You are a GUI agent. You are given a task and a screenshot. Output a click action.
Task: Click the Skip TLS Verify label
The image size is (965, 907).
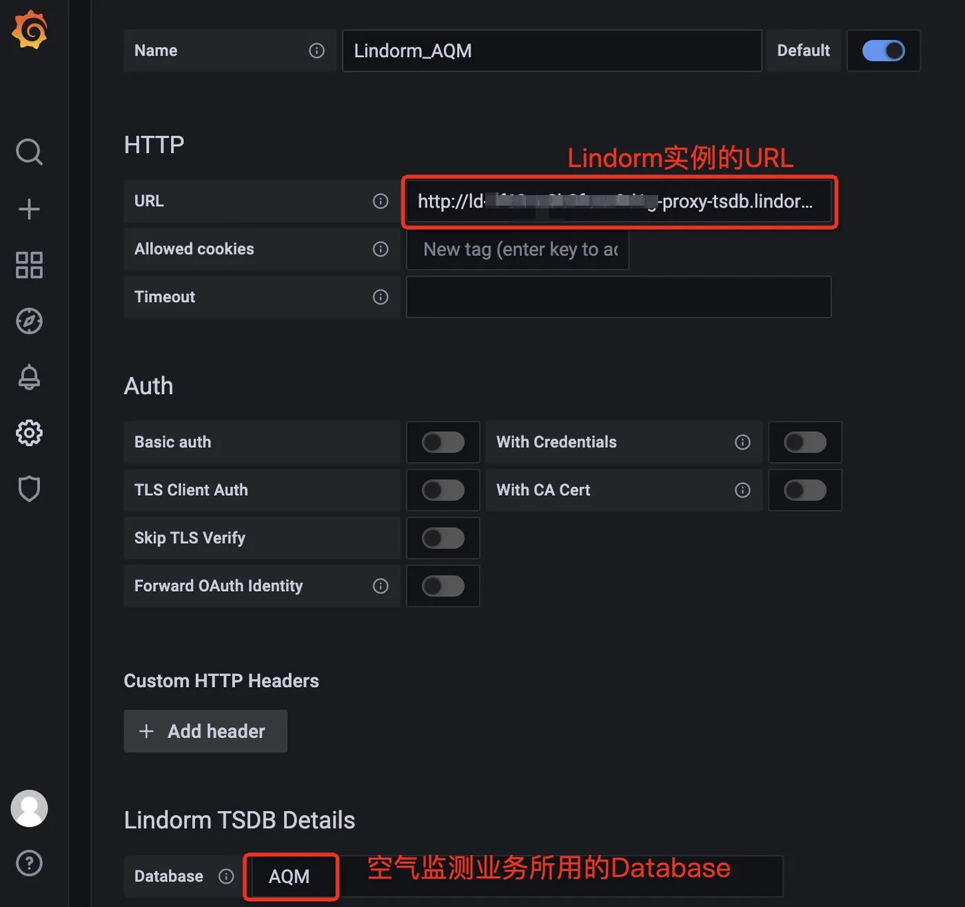pyautogui.click(x=190, y=538)
